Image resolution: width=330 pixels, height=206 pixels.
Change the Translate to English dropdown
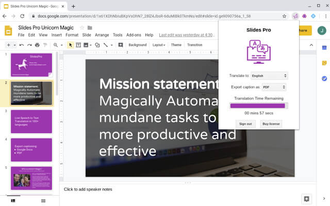(269, 76)
